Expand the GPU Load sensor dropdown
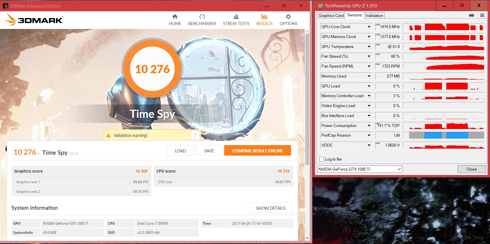The width and height of the screenshot is (490, 244). coord(369,86)
